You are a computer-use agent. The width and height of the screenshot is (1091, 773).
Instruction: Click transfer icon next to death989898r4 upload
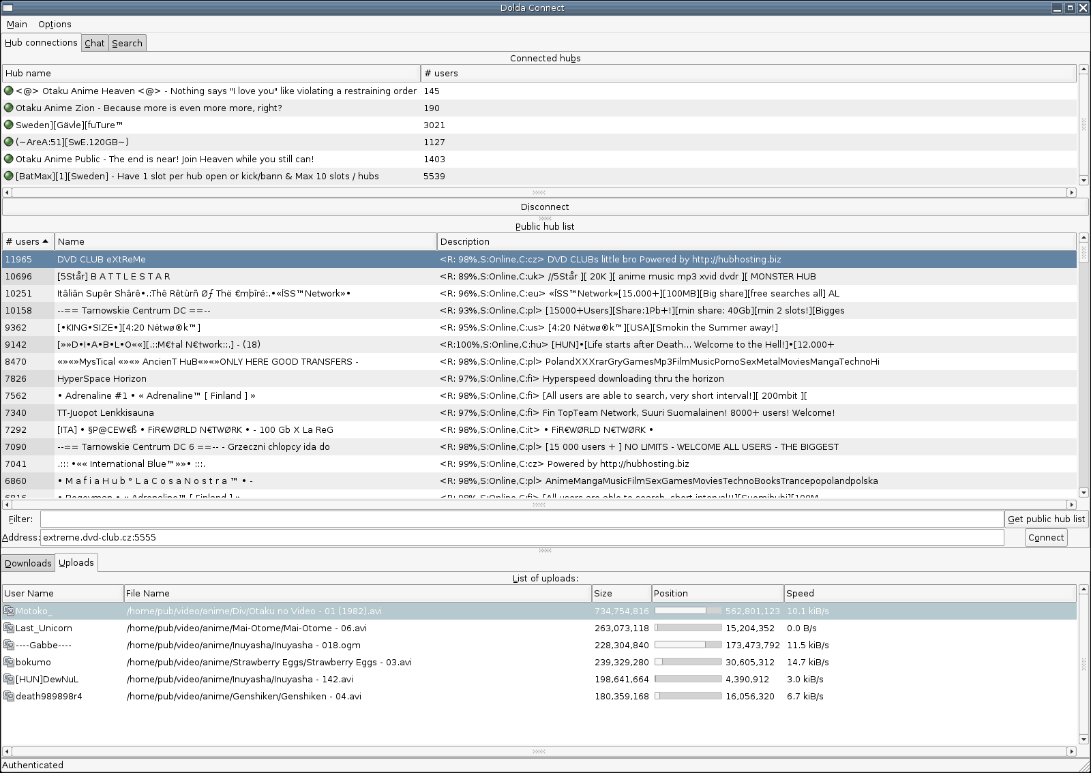9,696
